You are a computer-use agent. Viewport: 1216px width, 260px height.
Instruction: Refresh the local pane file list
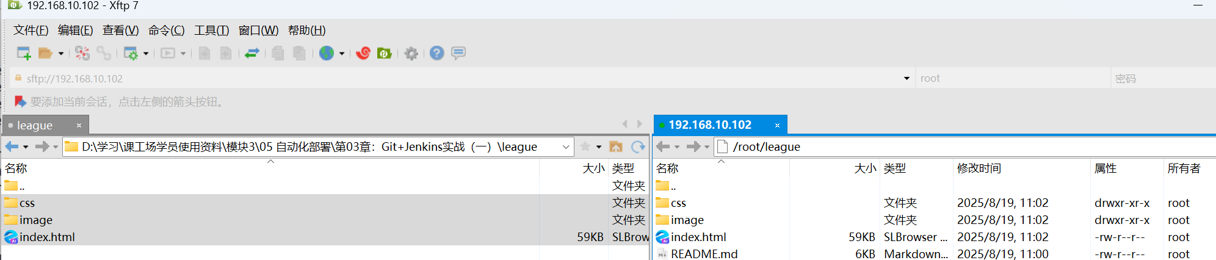coord(638,146)
